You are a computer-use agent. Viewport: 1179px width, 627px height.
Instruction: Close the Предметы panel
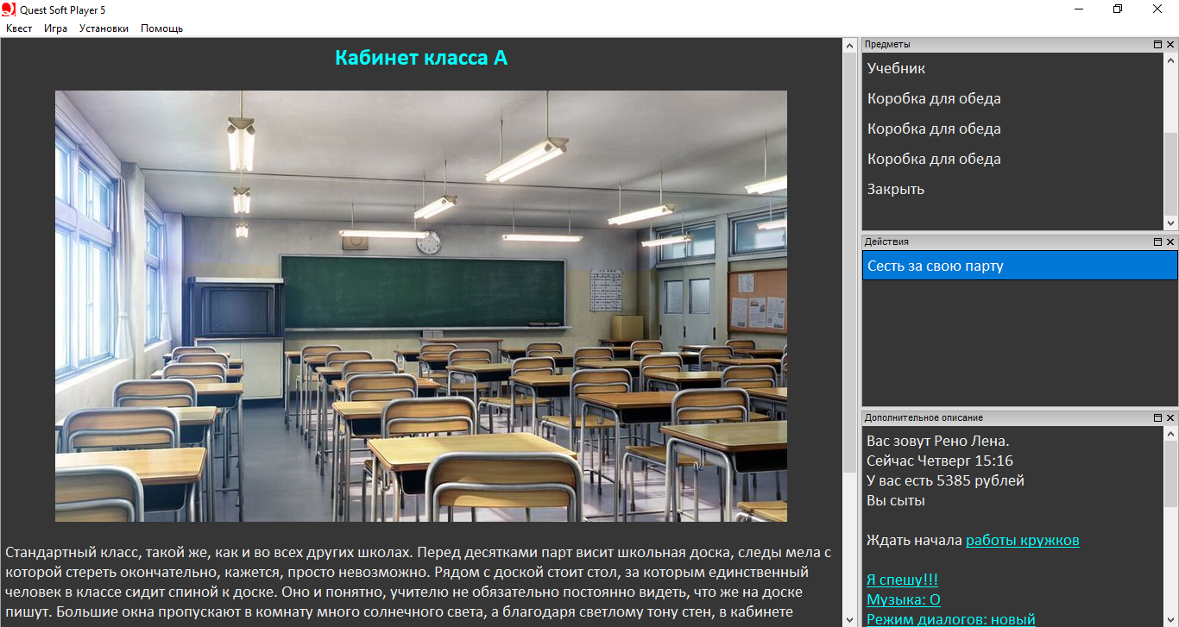pos(1170,44)
